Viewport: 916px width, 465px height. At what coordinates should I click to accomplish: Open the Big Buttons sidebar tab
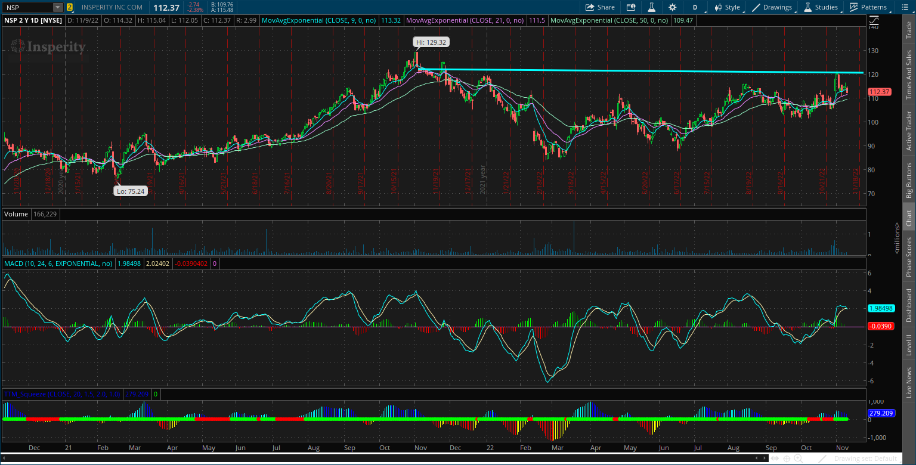[x=909, y=180]
